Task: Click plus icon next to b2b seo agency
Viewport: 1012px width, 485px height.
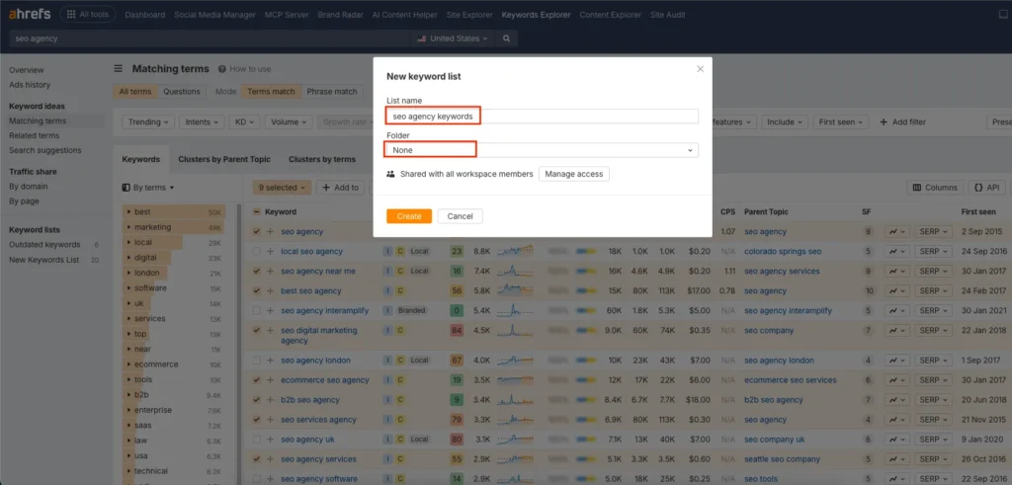Action: (x=271, y=400)
